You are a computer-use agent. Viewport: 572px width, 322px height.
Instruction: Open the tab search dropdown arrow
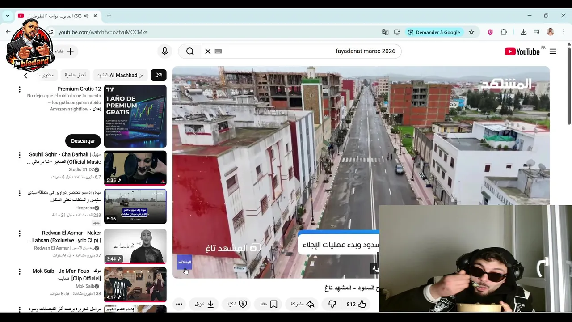pyautogui.click(x=8, y=16)
